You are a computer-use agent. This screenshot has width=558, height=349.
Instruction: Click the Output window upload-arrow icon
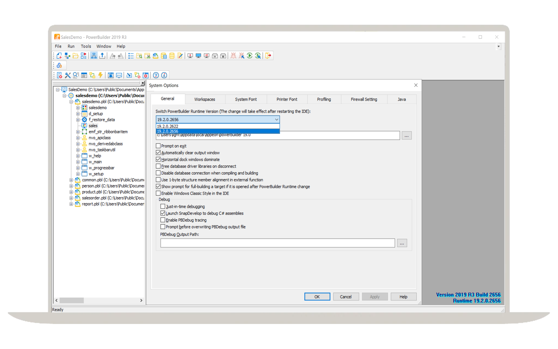tap(102, 56)
